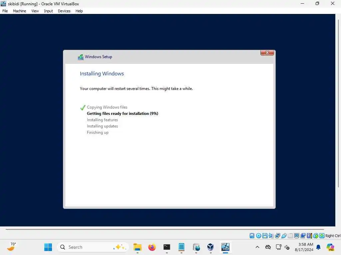Open the Help menu

79,11
